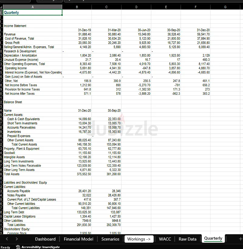This screenshot has width=243, height=249.
Task: Select column G header
Action: [225, 7]
